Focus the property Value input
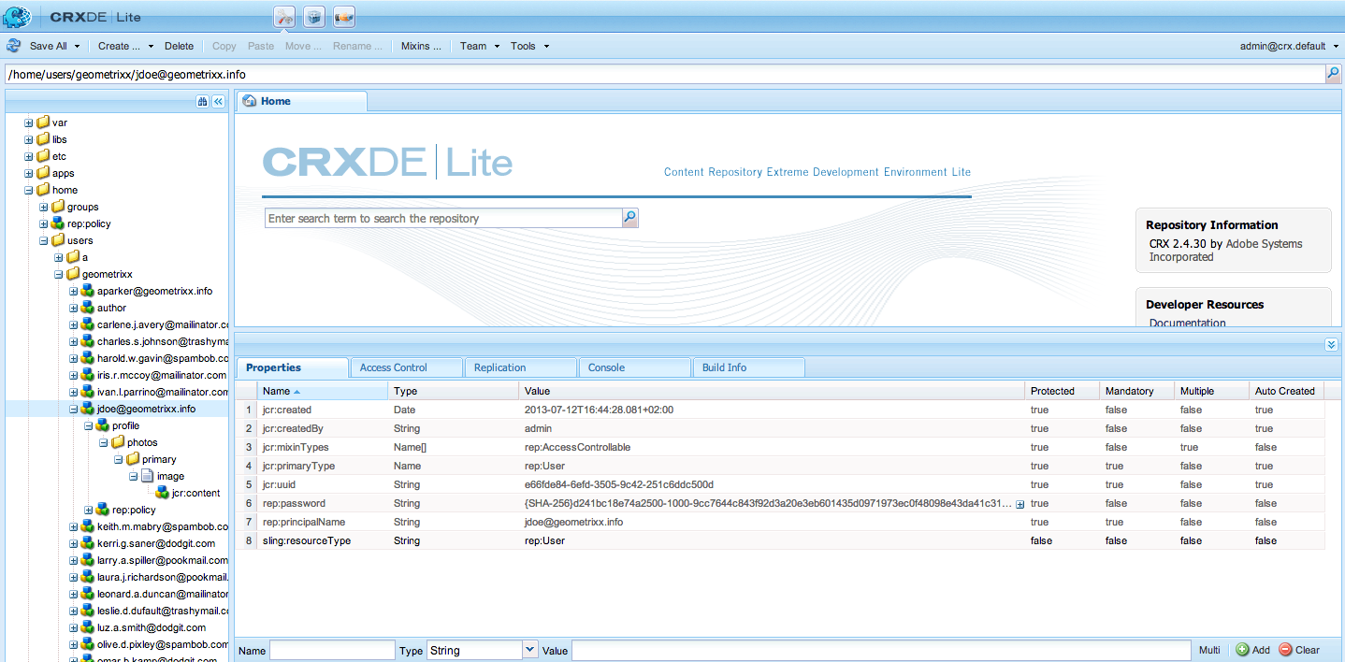This screenshot has height=662, width=1345. (881, 650)
